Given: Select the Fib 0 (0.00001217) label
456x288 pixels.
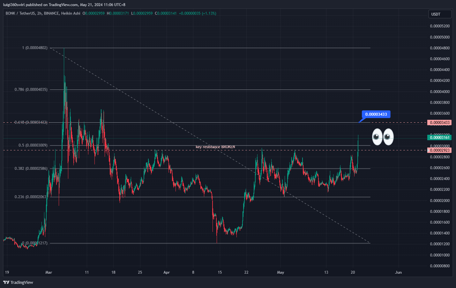Looking at the screenshot, I should click(35, 243).
